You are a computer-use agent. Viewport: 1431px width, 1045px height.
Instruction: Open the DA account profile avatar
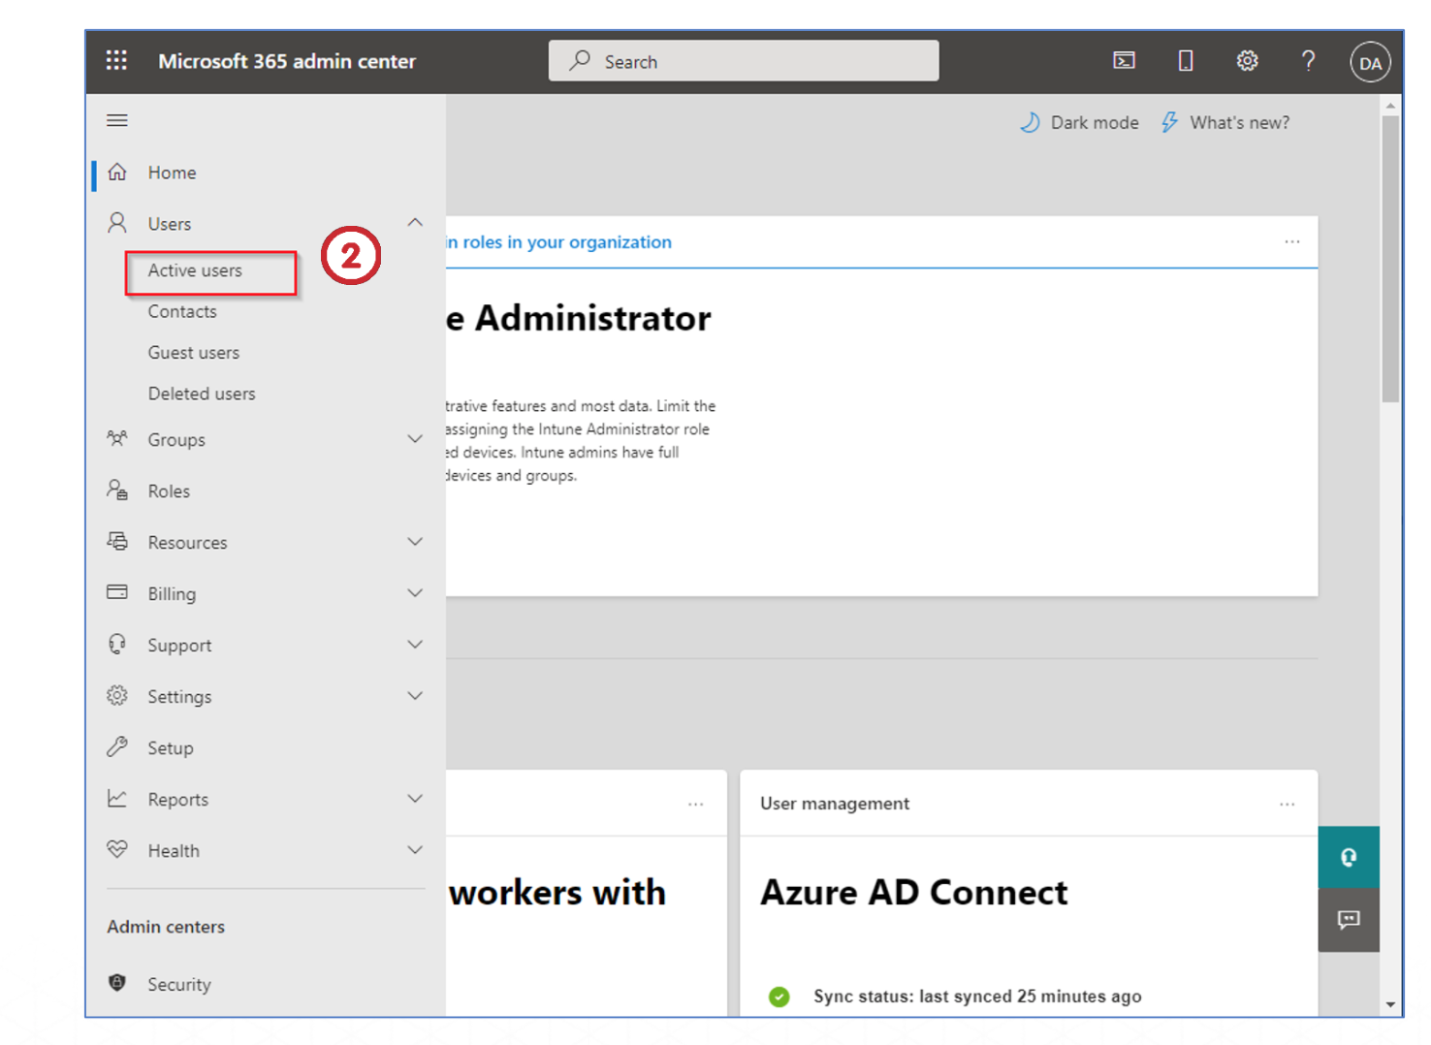pyautogui.click(x=1369, y=63)
